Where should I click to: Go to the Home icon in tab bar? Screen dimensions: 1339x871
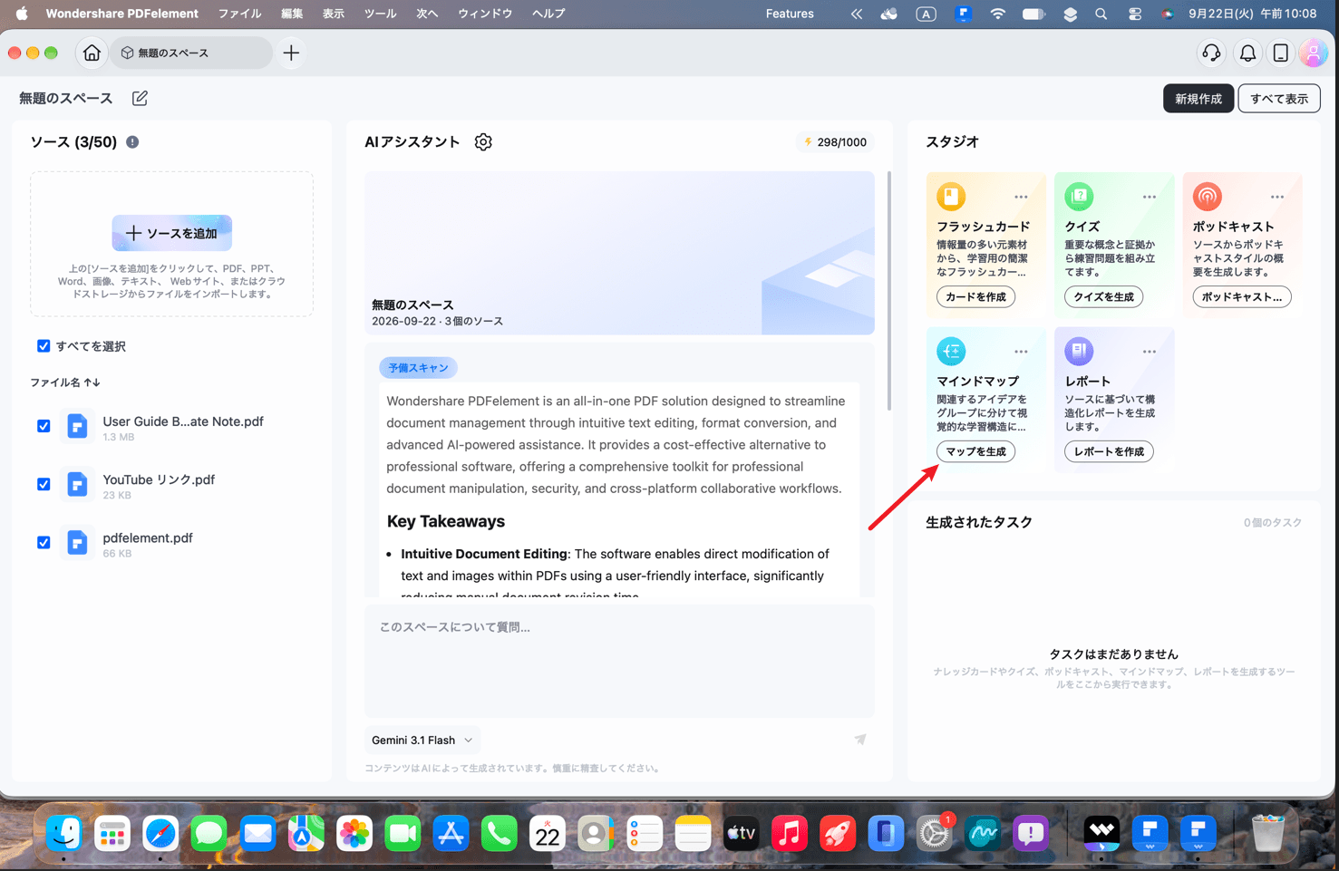coord(92,53)
